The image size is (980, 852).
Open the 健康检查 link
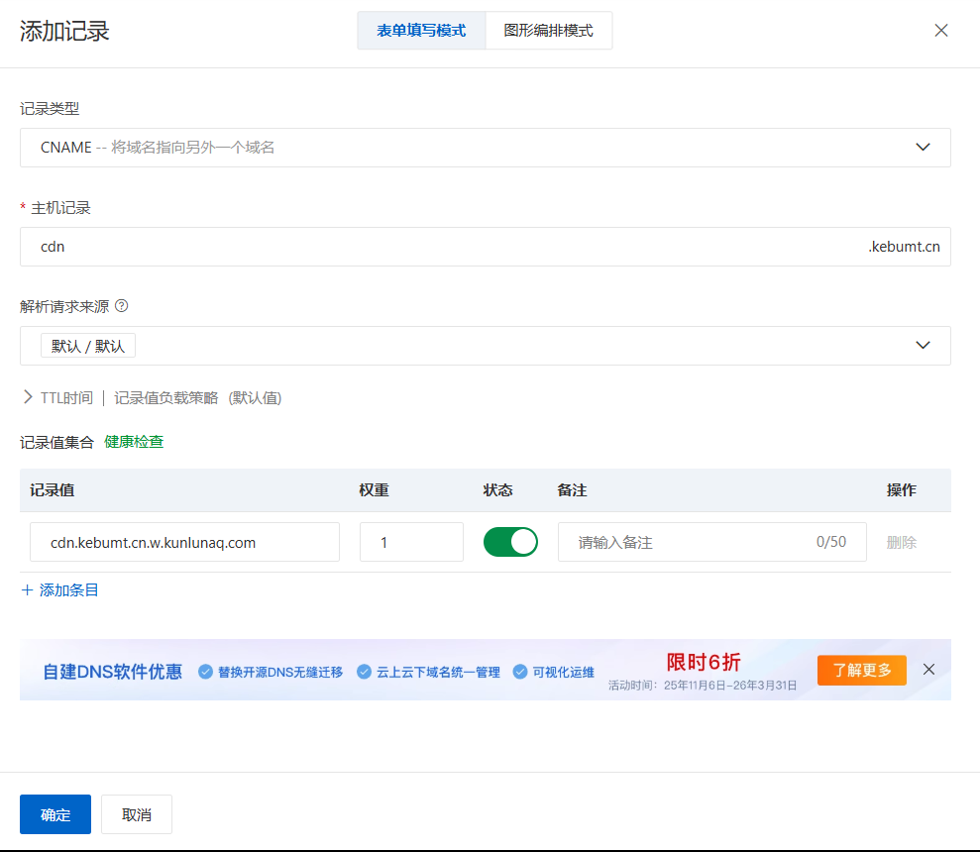pyautogui.click(x=134, y=442)
